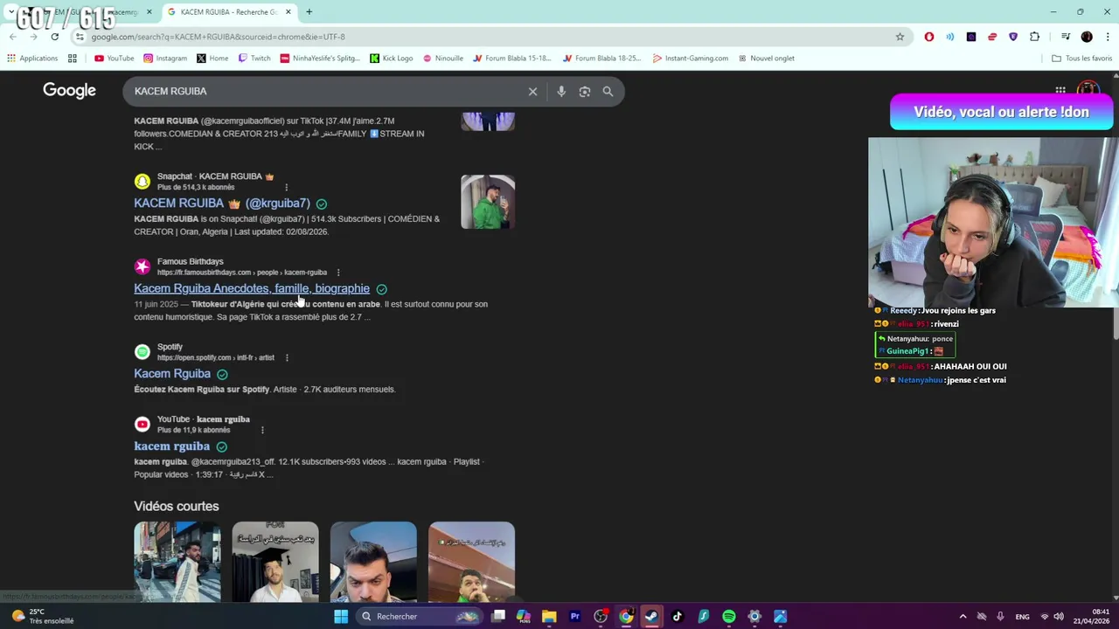This screenshot has height=629, width=1119.
Task: Open KACEM RGUIBA (@krguiba7) Snapchat result
Action: point(222,203)
